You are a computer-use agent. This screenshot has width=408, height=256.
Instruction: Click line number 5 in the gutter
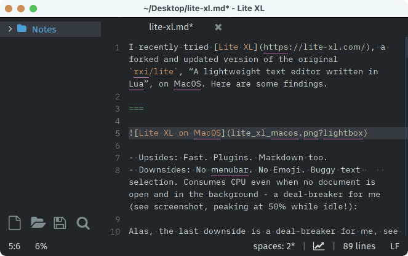(117, 133)
